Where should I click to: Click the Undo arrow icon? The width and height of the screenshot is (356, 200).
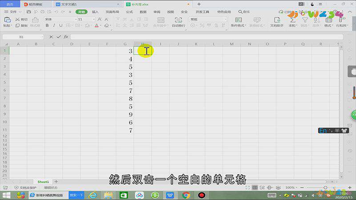coord(56,12)
